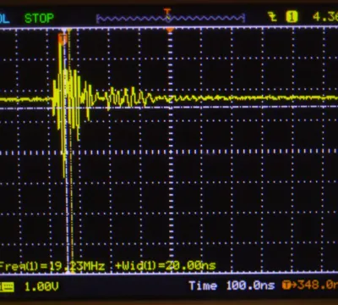The height and width of the screenshot is (305, 338).
Task: Select the blue status label at top left
Action: coord(4,19)
